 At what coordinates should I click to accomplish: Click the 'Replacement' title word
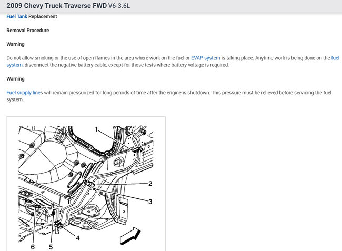coord(43,16)
